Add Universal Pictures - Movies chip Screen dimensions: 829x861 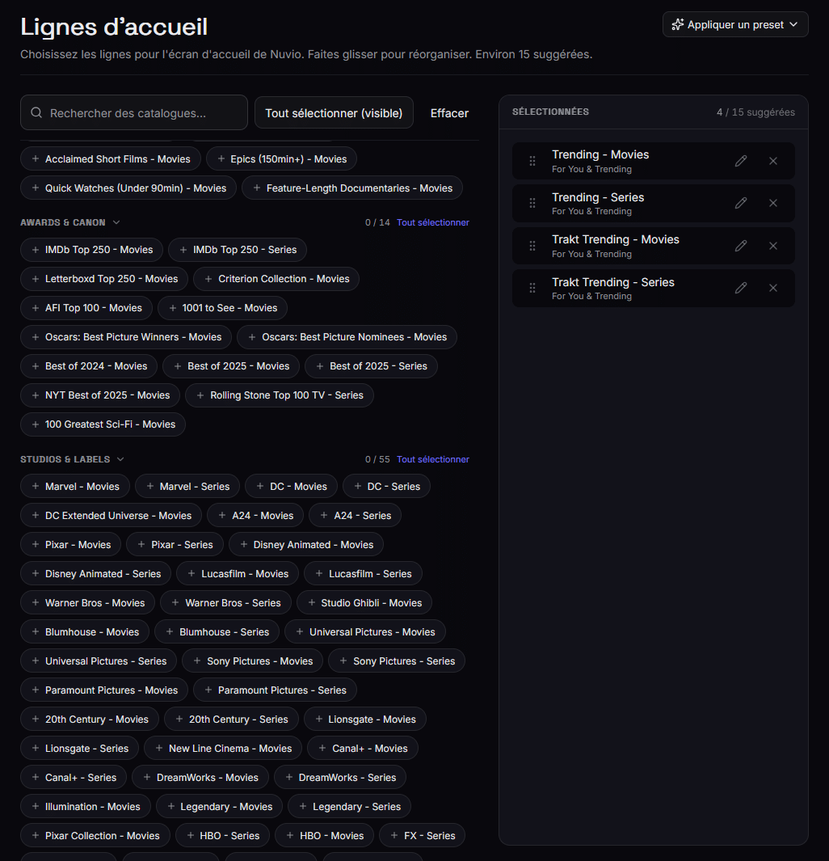coord(365,632)
